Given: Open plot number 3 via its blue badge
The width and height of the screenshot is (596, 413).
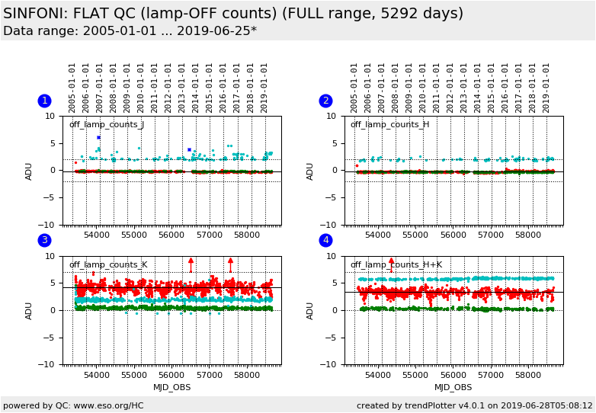Looking at the screenshot, I should tap(44, 241).
